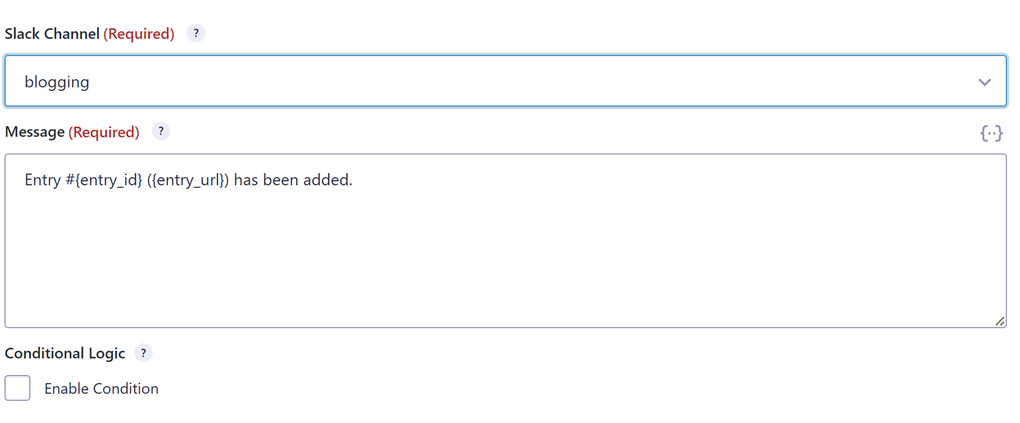Click red Required text beside Message
Viewport: 1020px width, 423px height.
[104, 133]
